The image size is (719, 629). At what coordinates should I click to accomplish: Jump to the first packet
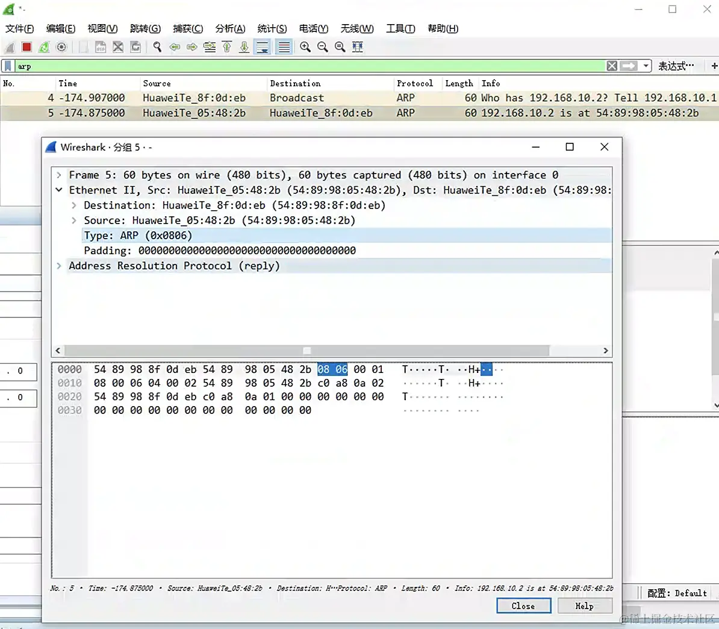coord(227,47)
